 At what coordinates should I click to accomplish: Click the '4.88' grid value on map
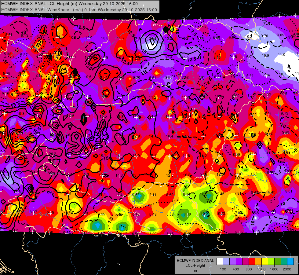pos(286,152)
